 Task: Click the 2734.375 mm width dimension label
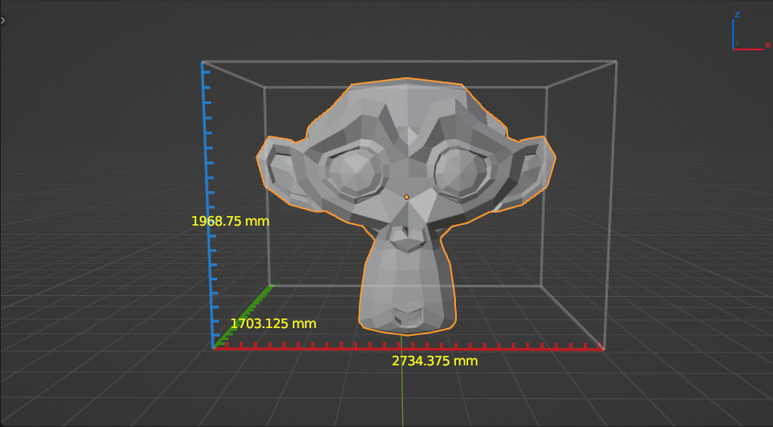point(435,361)
